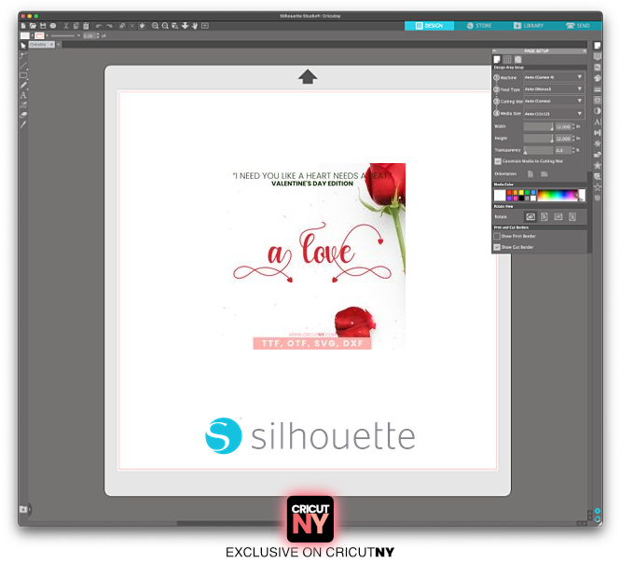Undo the last action
The height and width of the screenshot is (563, 620).
(99, 26)
